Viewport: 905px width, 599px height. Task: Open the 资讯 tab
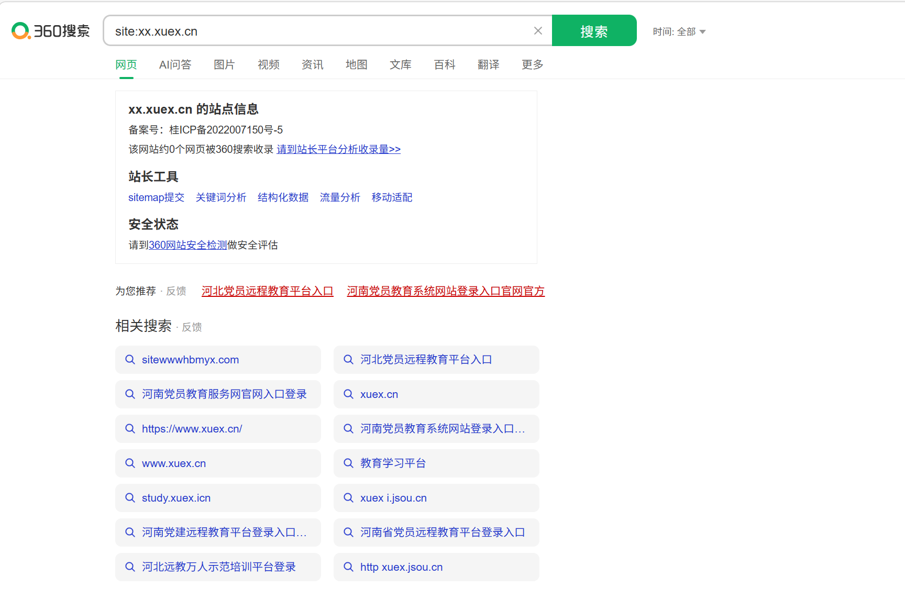(x=313, y=64)
